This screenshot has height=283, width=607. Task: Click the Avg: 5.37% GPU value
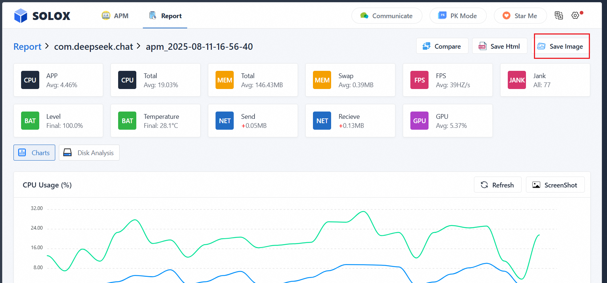click(451, 126)
